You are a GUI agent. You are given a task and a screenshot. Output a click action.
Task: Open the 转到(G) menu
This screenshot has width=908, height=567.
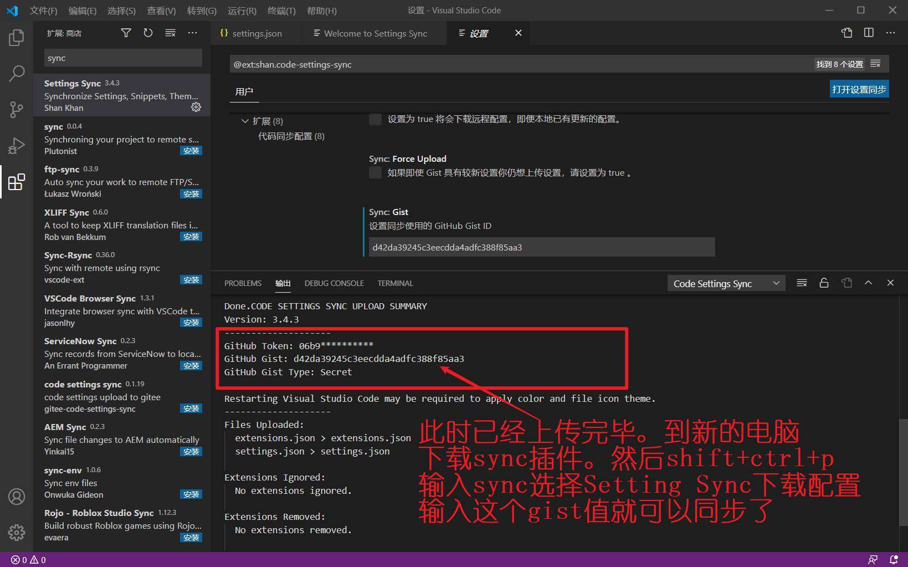click(x=202, y=11)
